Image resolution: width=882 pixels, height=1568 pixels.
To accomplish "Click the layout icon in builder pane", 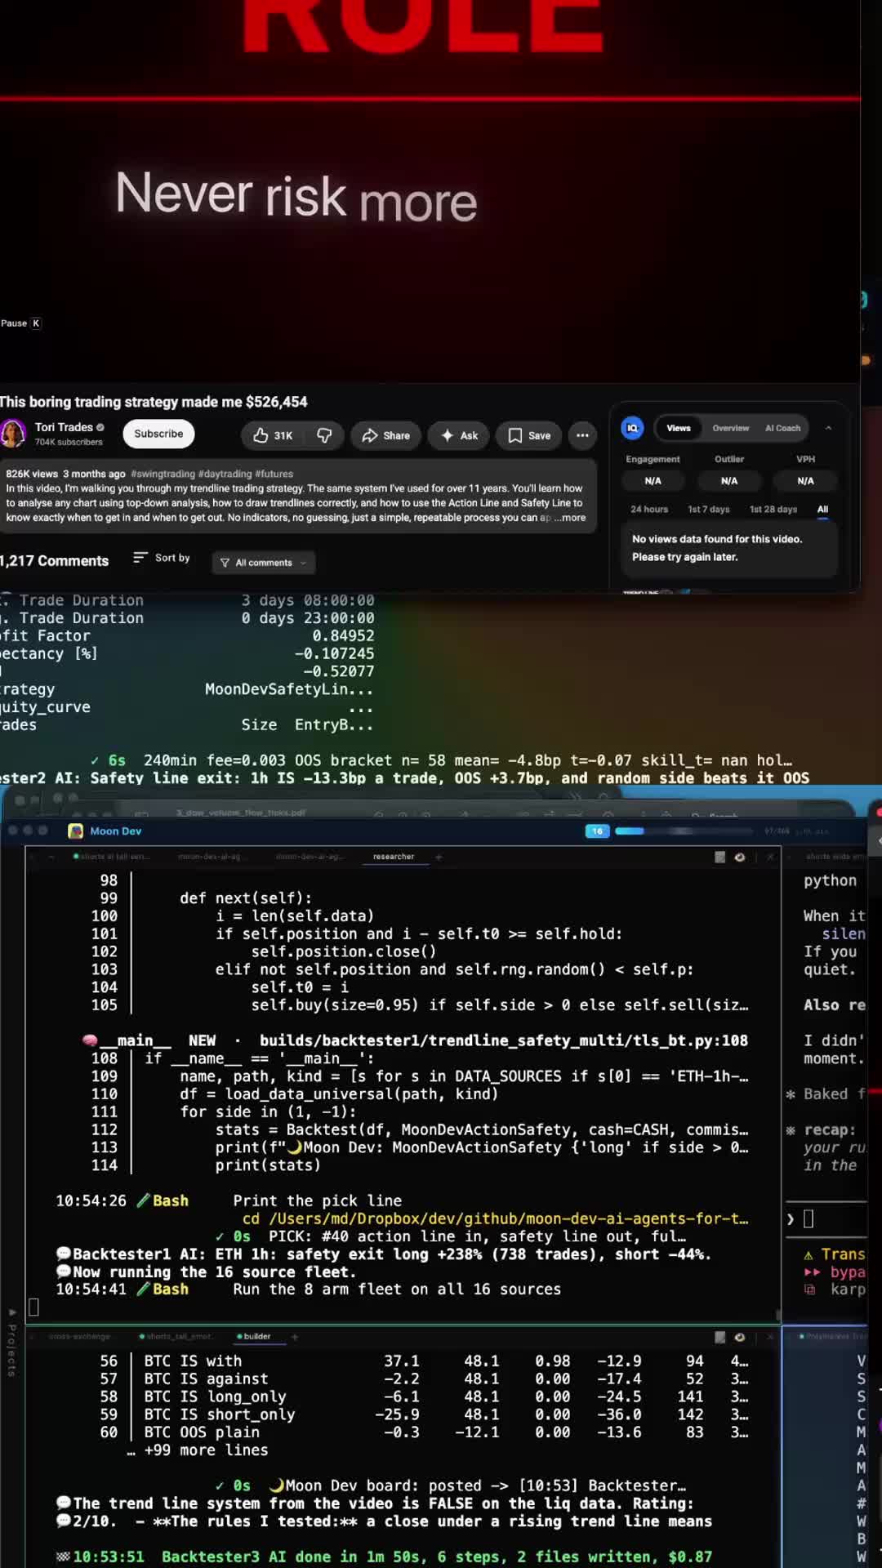I will tap(719, 1337).
